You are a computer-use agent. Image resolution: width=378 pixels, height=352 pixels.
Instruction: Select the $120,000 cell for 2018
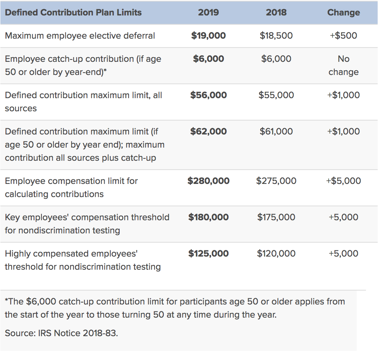click(276, 253)
